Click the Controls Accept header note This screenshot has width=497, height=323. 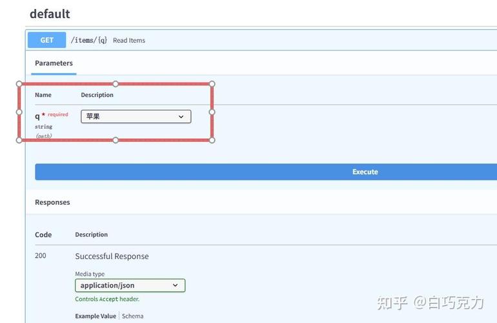[x=107, y=299]
